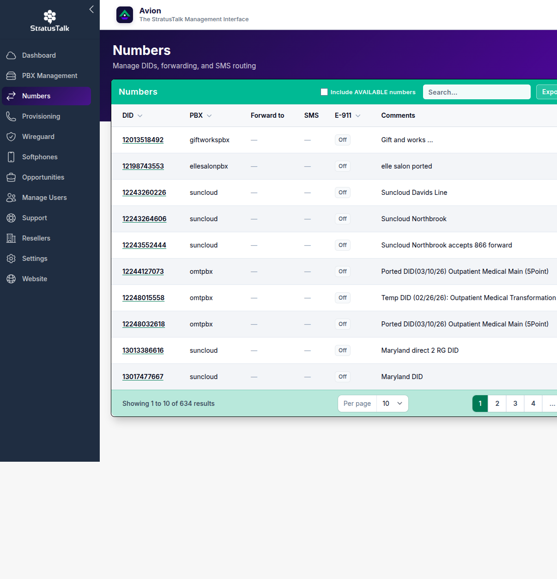This screenshot has height=579, width=557.
Task: Toggle E-911 Off for 12198743553
Action: 343,166
